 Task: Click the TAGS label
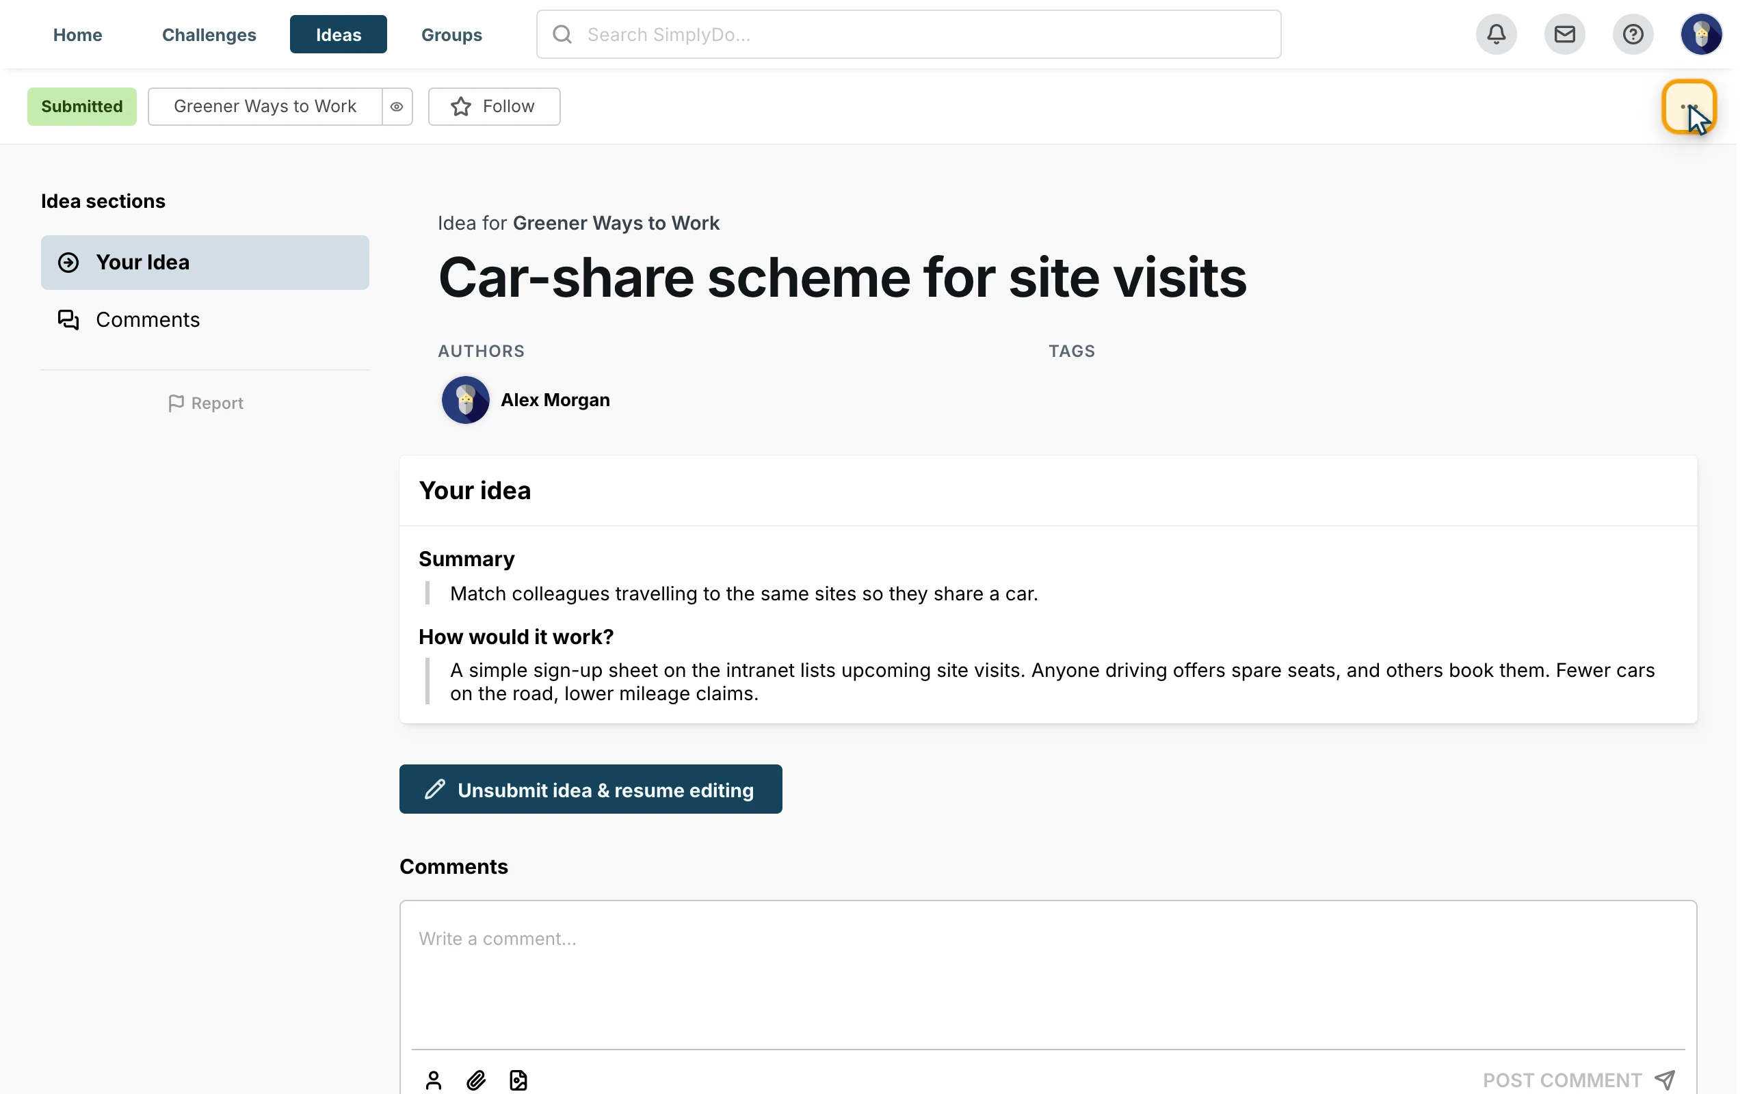click(x=1072, y=351)
